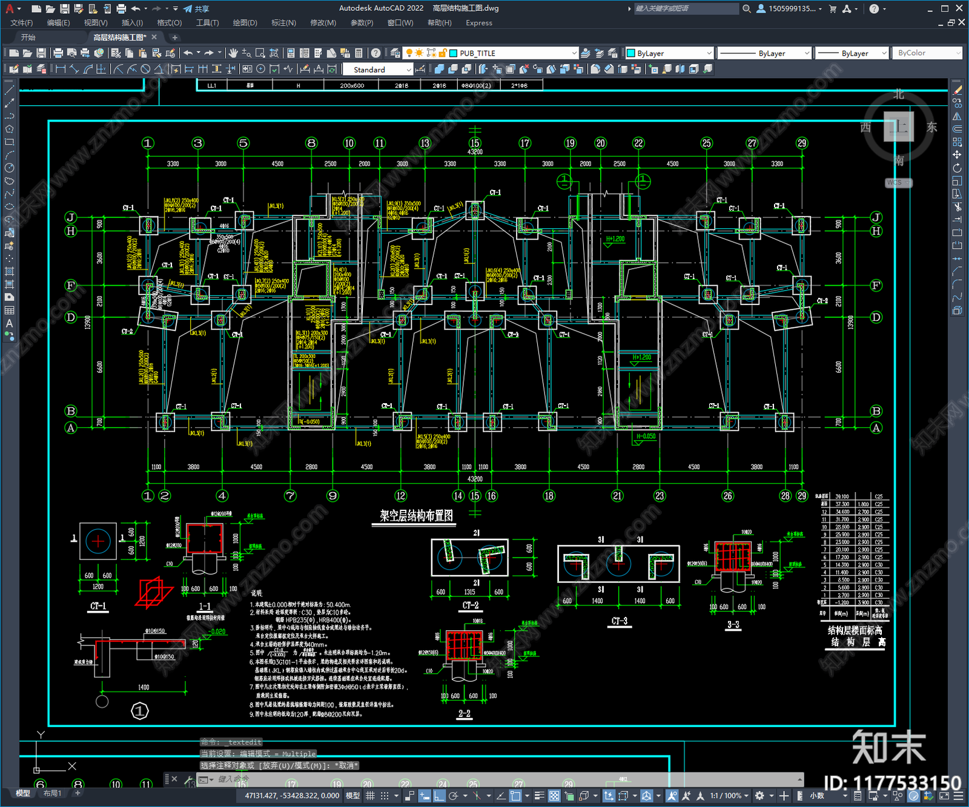Select the Radius dimension tool

coord(119,69)
